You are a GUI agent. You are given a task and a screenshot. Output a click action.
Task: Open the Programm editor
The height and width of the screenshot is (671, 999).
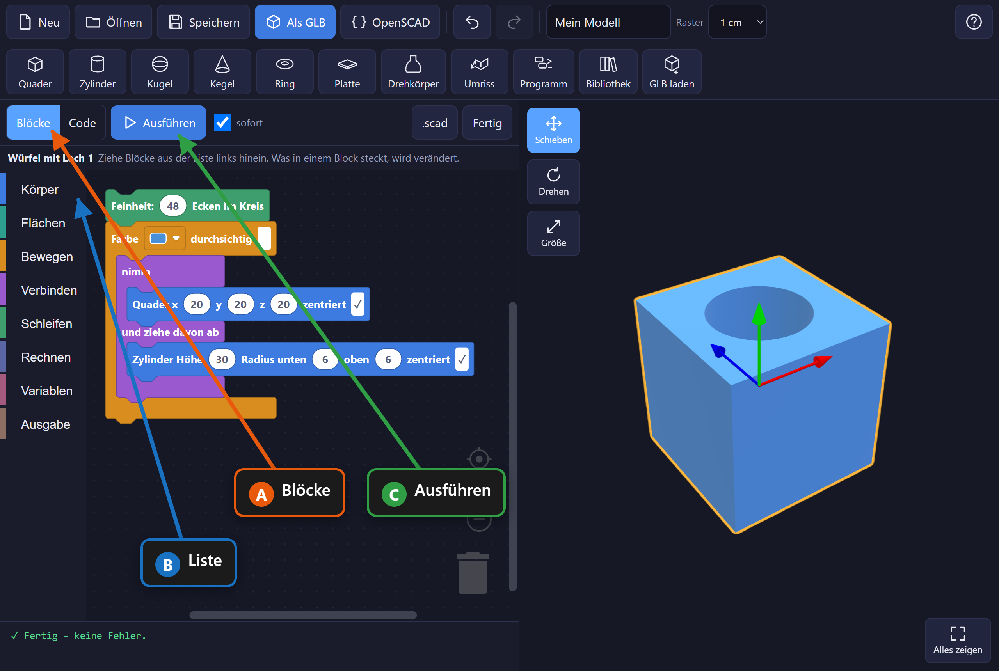[x=544, y=72]
